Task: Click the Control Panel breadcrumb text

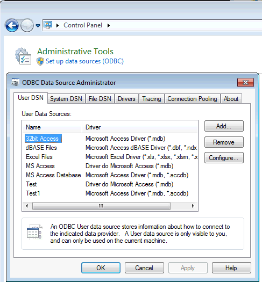Action: tap(83, 25)
